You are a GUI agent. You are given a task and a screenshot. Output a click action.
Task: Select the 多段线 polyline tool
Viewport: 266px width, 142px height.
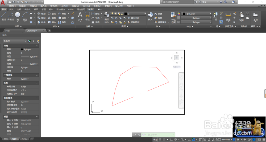[11, 16]
